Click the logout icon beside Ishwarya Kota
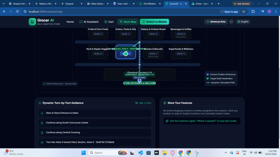The image size is (280, 157). click(x=231, y=22)
